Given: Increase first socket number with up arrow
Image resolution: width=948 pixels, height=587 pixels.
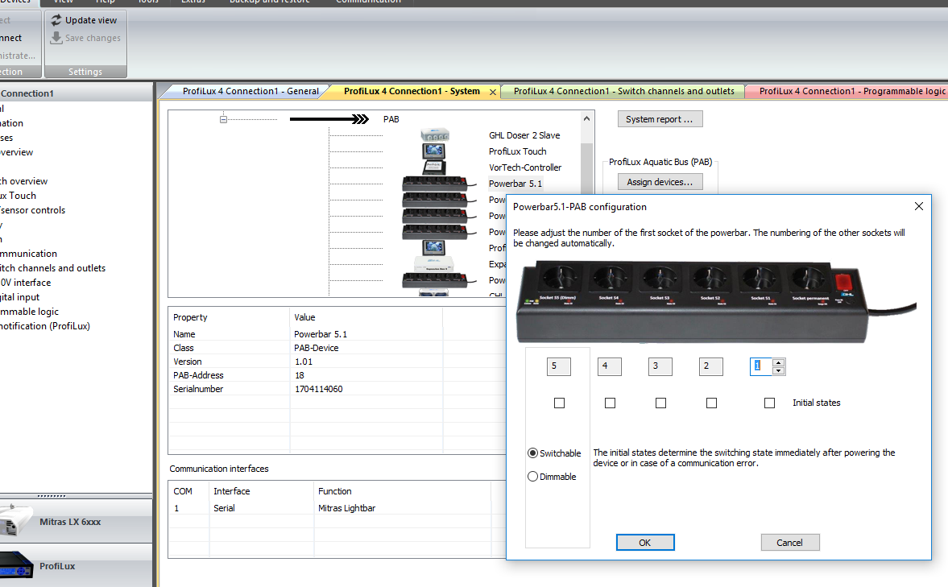Looking at the screenshot, I should (779, 362).
